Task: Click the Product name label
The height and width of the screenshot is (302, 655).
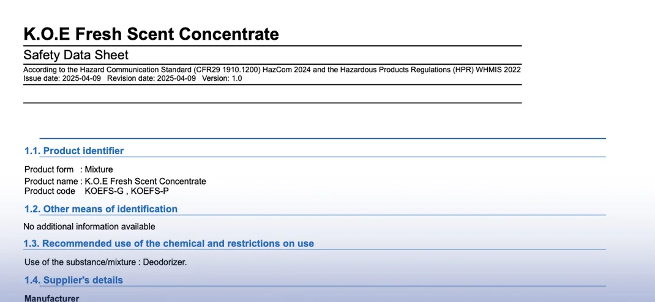Action: click(x=51, y=182)
